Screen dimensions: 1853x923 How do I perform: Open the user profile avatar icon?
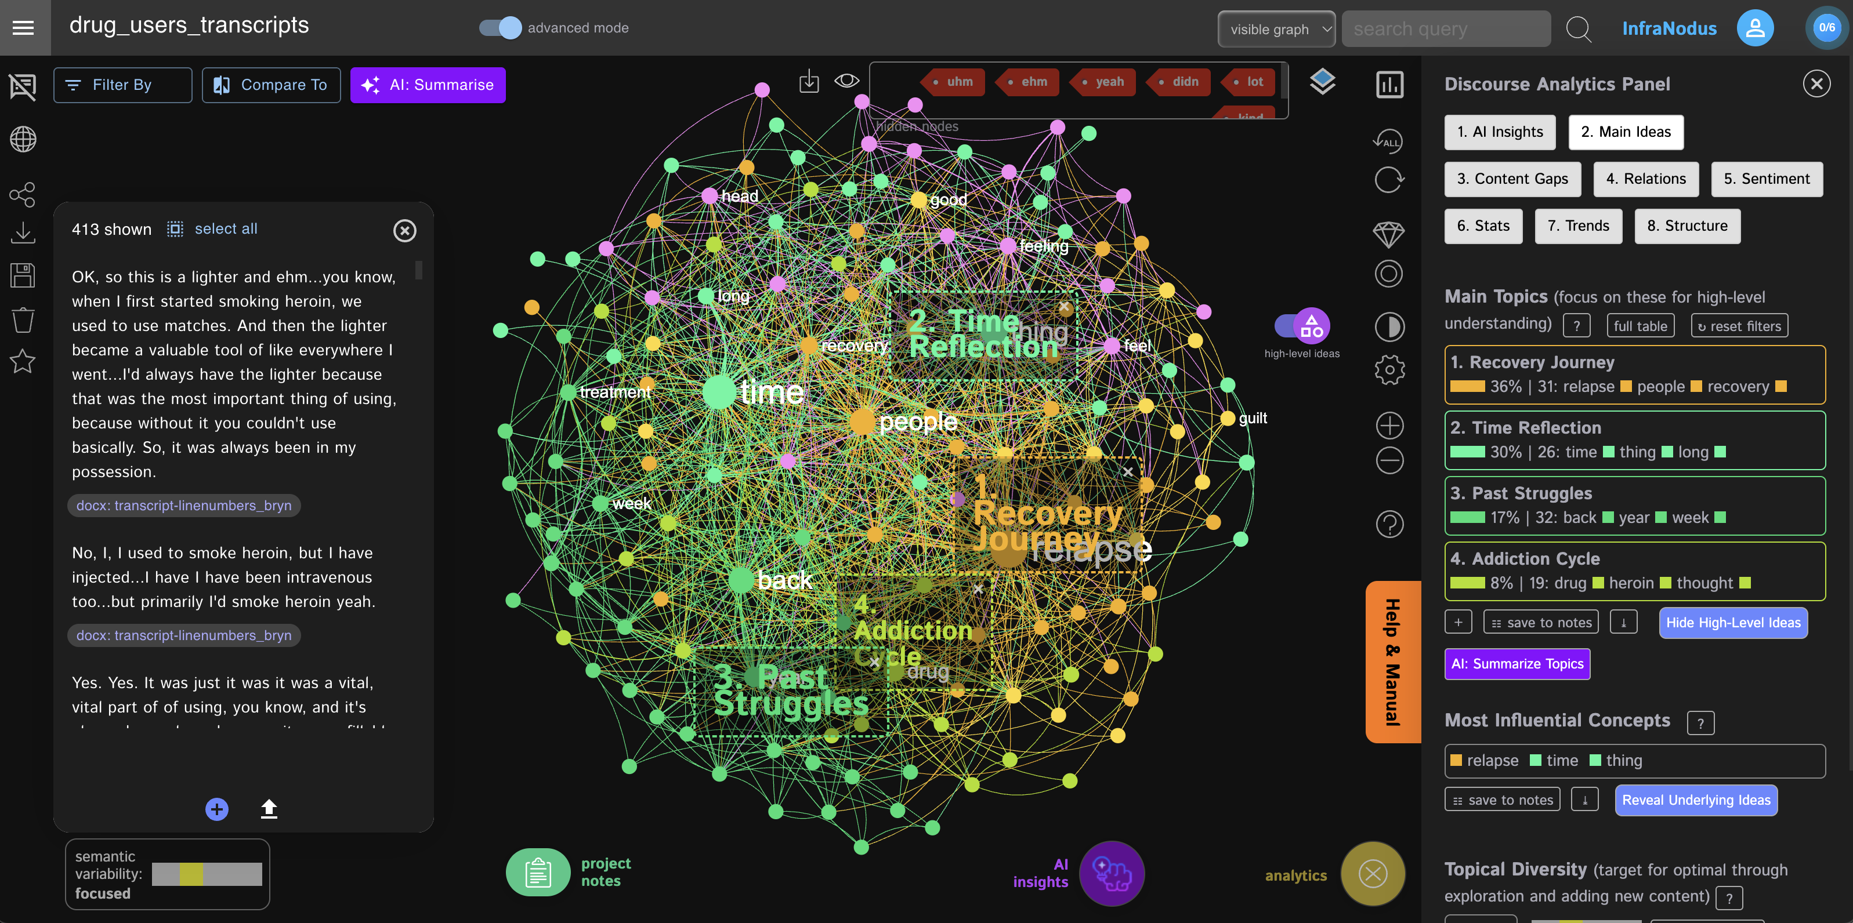click(x=1754, y=28)
